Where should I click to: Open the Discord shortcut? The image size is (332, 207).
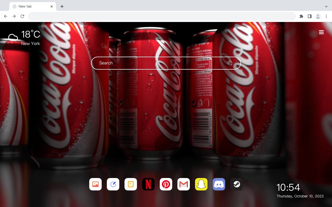[219, 184]
